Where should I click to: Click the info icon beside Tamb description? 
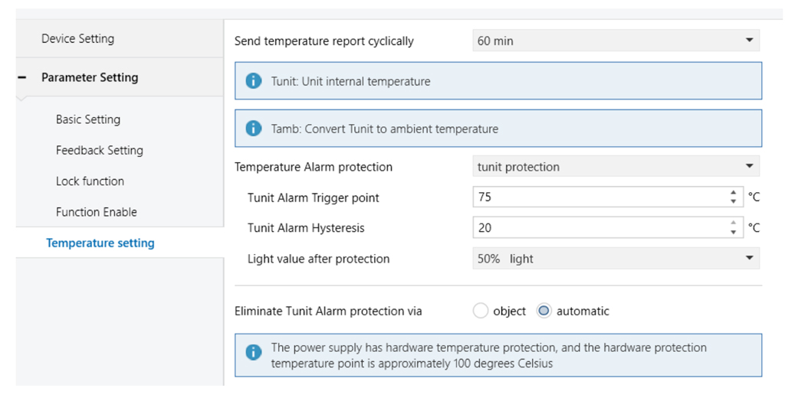click(x=253, y=129)
